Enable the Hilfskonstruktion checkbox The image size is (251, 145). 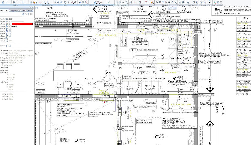click(10, 36)
